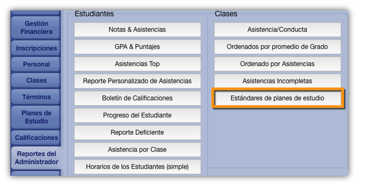Click the Notas & Asistencias report button
367x190 pixels.
137,30
